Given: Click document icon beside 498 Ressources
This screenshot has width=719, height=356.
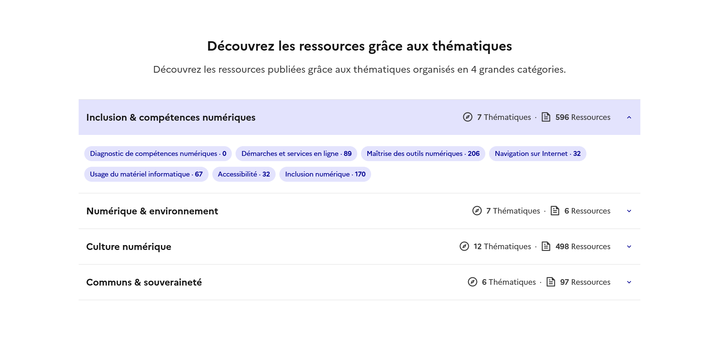Looking at the screenshot, I should pos(546,247).
